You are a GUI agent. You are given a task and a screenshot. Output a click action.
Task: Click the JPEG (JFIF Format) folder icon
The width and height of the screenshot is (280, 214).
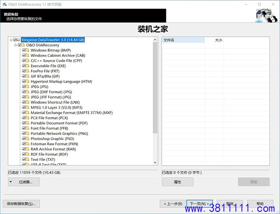tap(27, 97)
